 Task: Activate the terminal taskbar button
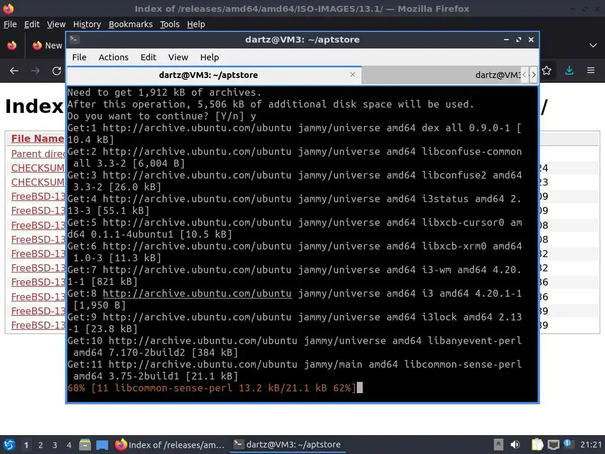288,445
